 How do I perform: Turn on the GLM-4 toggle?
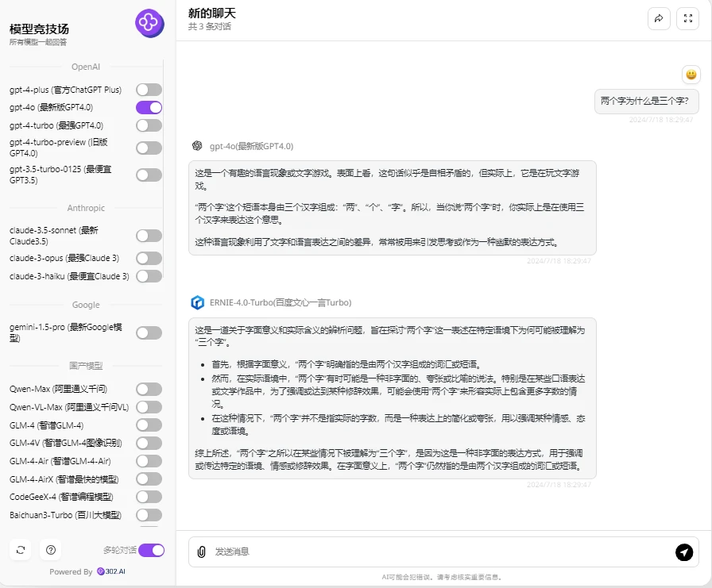[149, 425]
